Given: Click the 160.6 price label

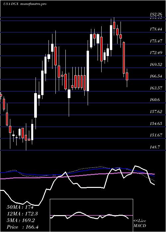Looking at the screenshot, I should point(155,99).
